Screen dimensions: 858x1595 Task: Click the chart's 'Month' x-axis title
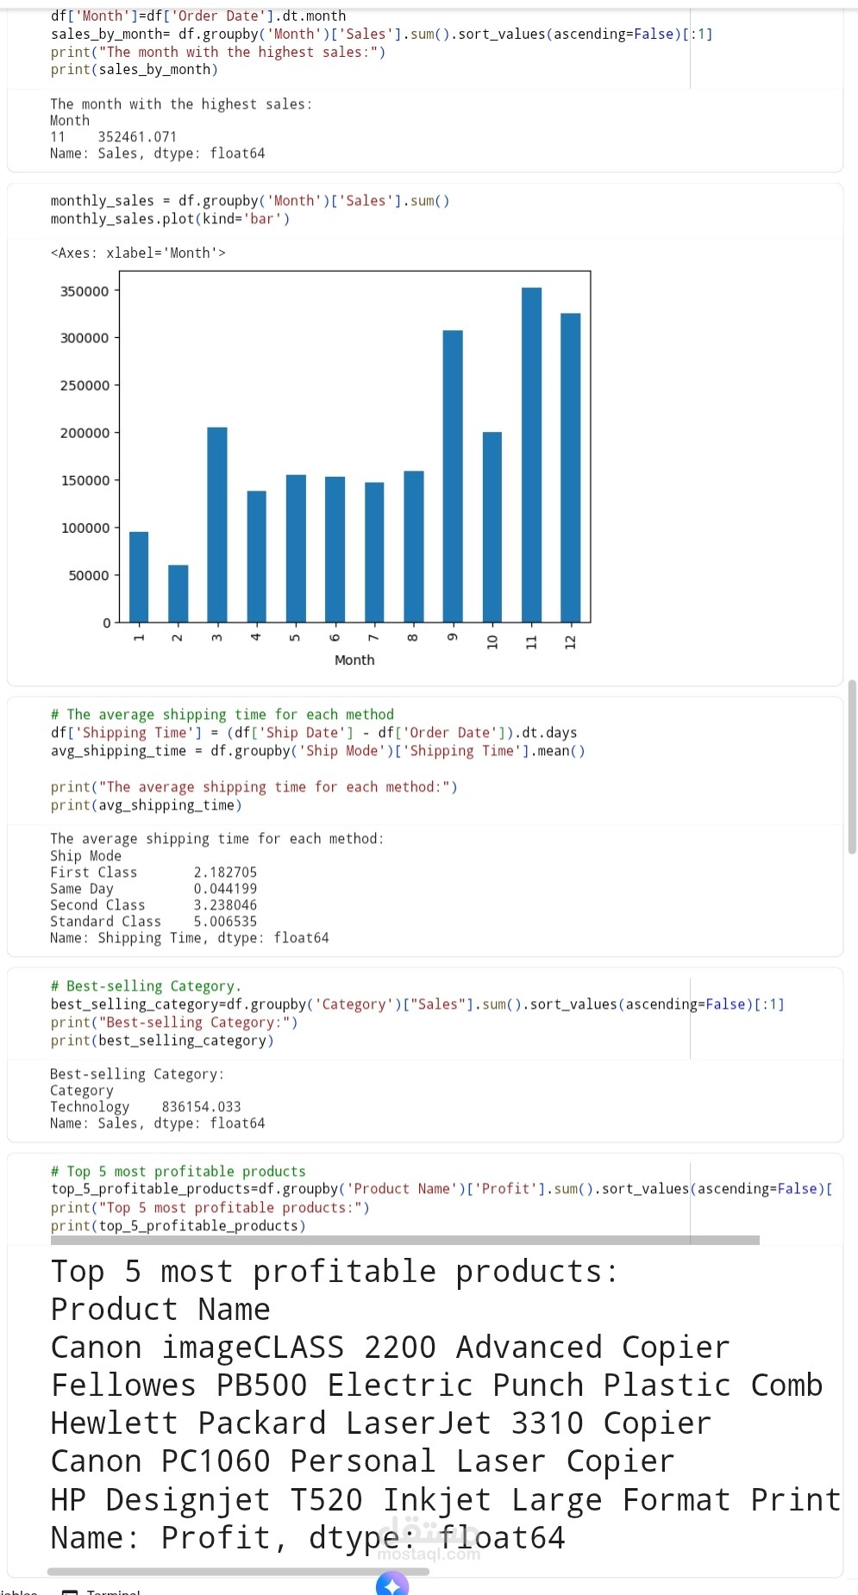click(x=354, y=660)
